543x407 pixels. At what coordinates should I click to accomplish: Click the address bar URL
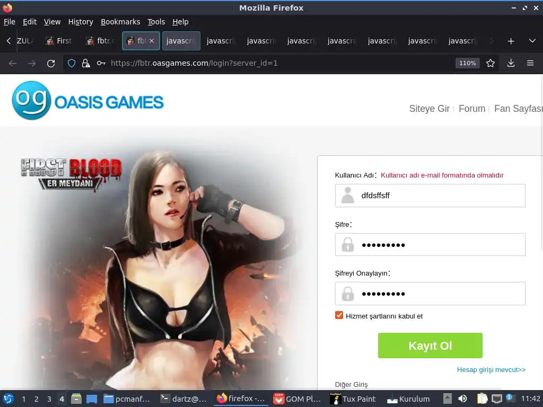(194, 63)
